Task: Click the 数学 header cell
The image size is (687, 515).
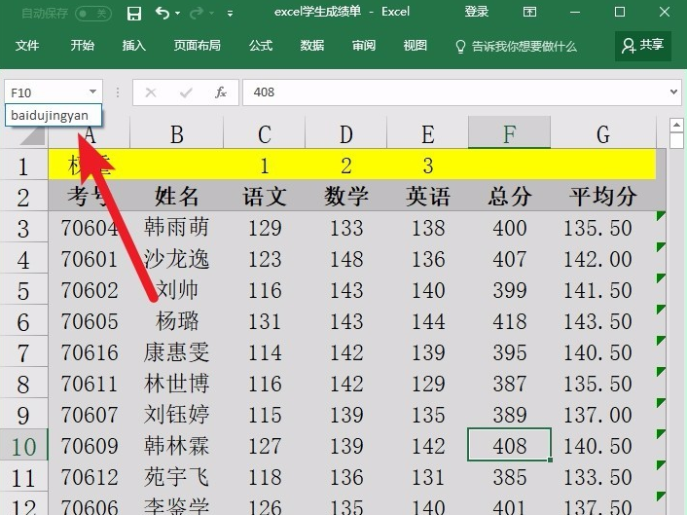Action: (346, 196)
